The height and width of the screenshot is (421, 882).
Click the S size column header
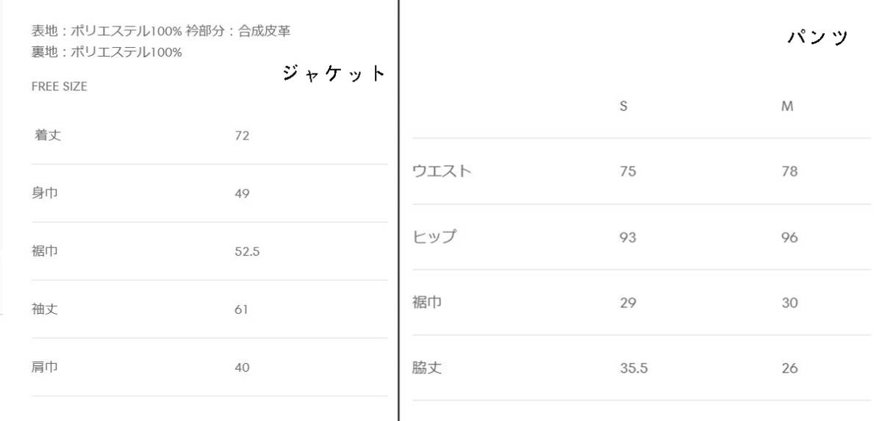(x=623, y=107)
